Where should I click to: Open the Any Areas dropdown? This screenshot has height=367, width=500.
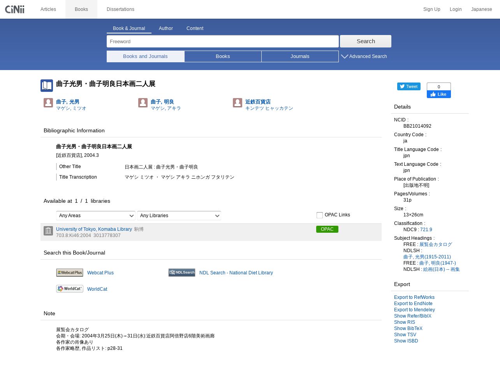[96, 216]
